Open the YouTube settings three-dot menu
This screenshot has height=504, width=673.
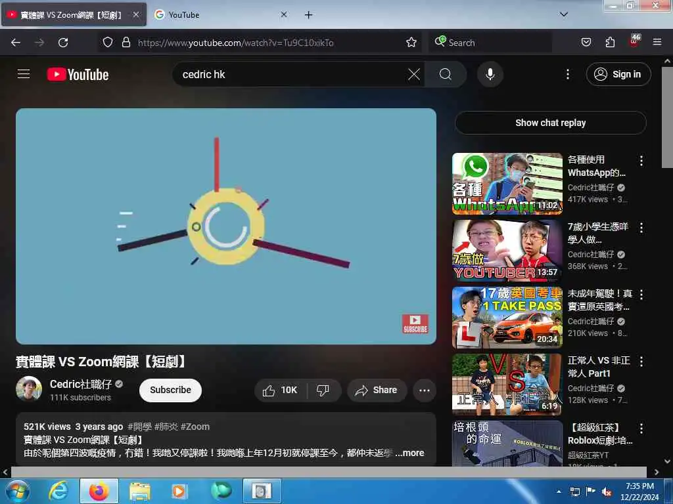pyautogui.click(x=567, y=74)
